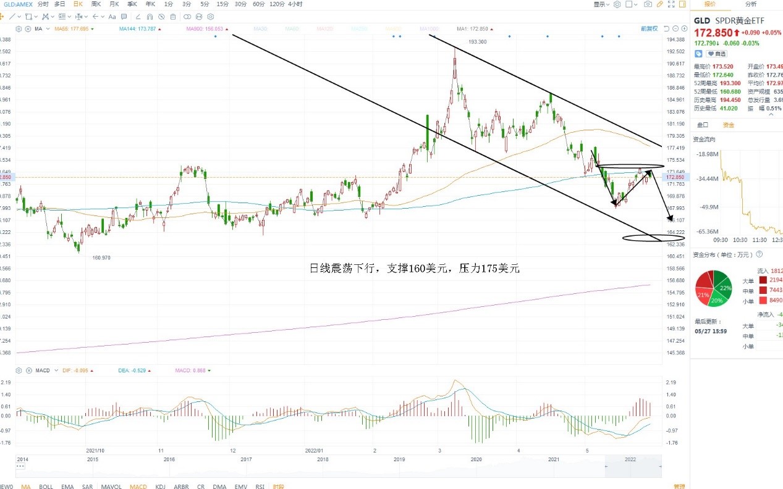Click the 2019 mark on the timeline navigator
The width and height of the screenshot is (783, 489).
[x=399, y=459]
